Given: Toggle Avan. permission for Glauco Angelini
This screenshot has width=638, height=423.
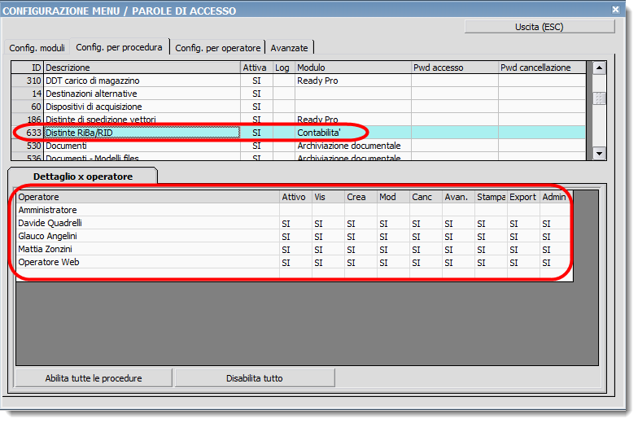Looking at the screenshot, I should [458, 236].
